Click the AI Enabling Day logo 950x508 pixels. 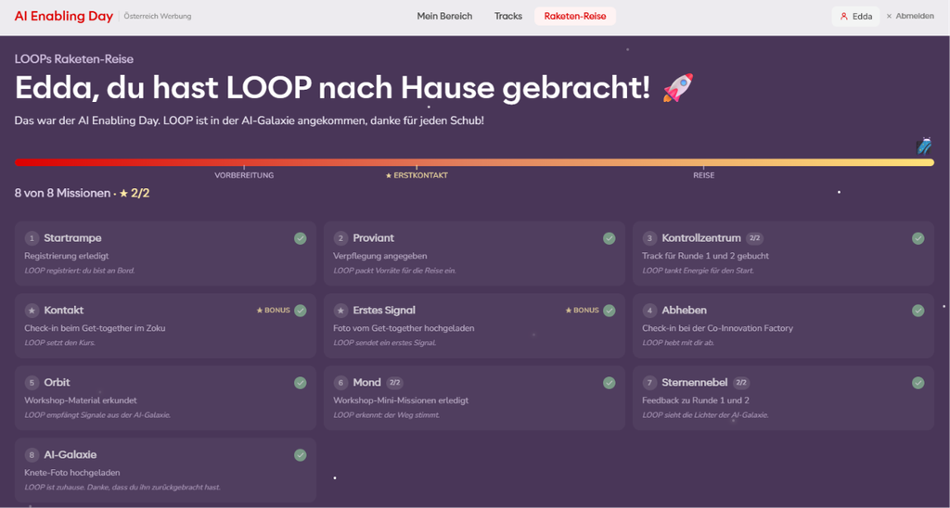(x=64, y=17)
